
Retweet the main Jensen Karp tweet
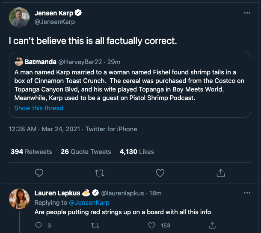click(99, 173)
